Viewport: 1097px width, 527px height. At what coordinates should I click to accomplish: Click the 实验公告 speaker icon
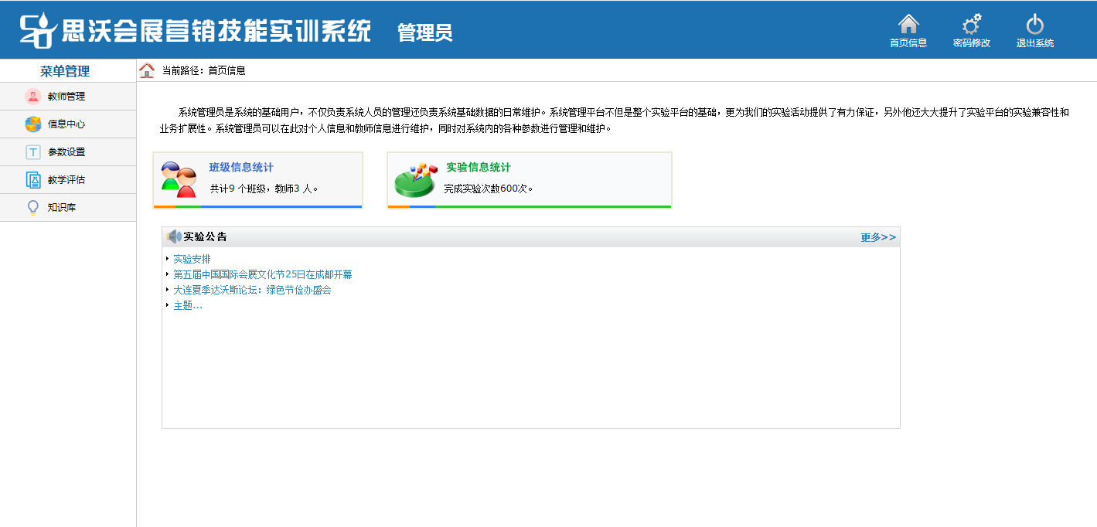click(x=174, y=236)
